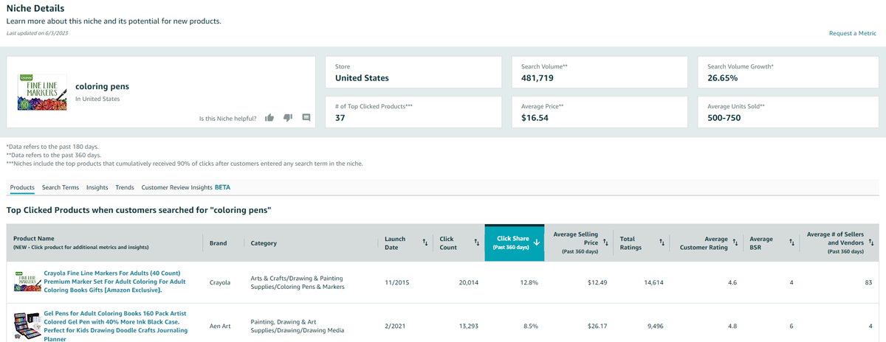This screenshot has height=342, width=886.
Task: Click the thumbs up helpful icon
Action: tap(269, 117)
